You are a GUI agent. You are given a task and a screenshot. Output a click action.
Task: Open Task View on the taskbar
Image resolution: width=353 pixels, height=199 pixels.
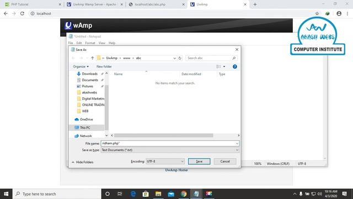[120, 194]
